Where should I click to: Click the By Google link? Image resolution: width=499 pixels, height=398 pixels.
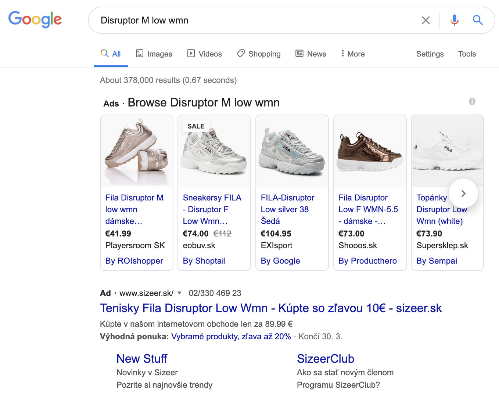(280, 261)
